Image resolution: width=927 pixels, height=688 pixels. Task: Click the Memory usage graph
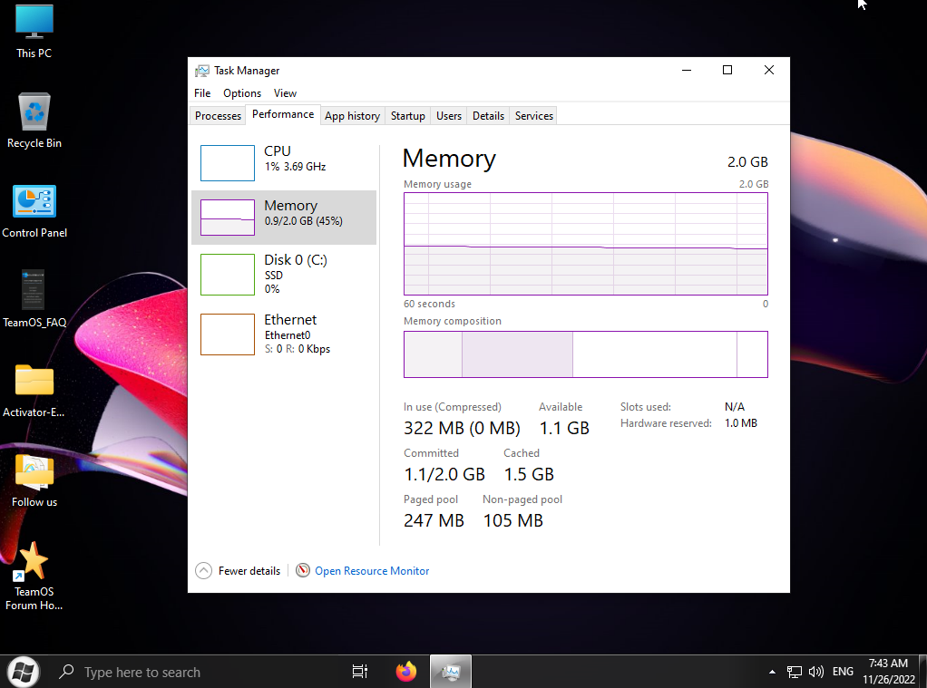[585, 244]
